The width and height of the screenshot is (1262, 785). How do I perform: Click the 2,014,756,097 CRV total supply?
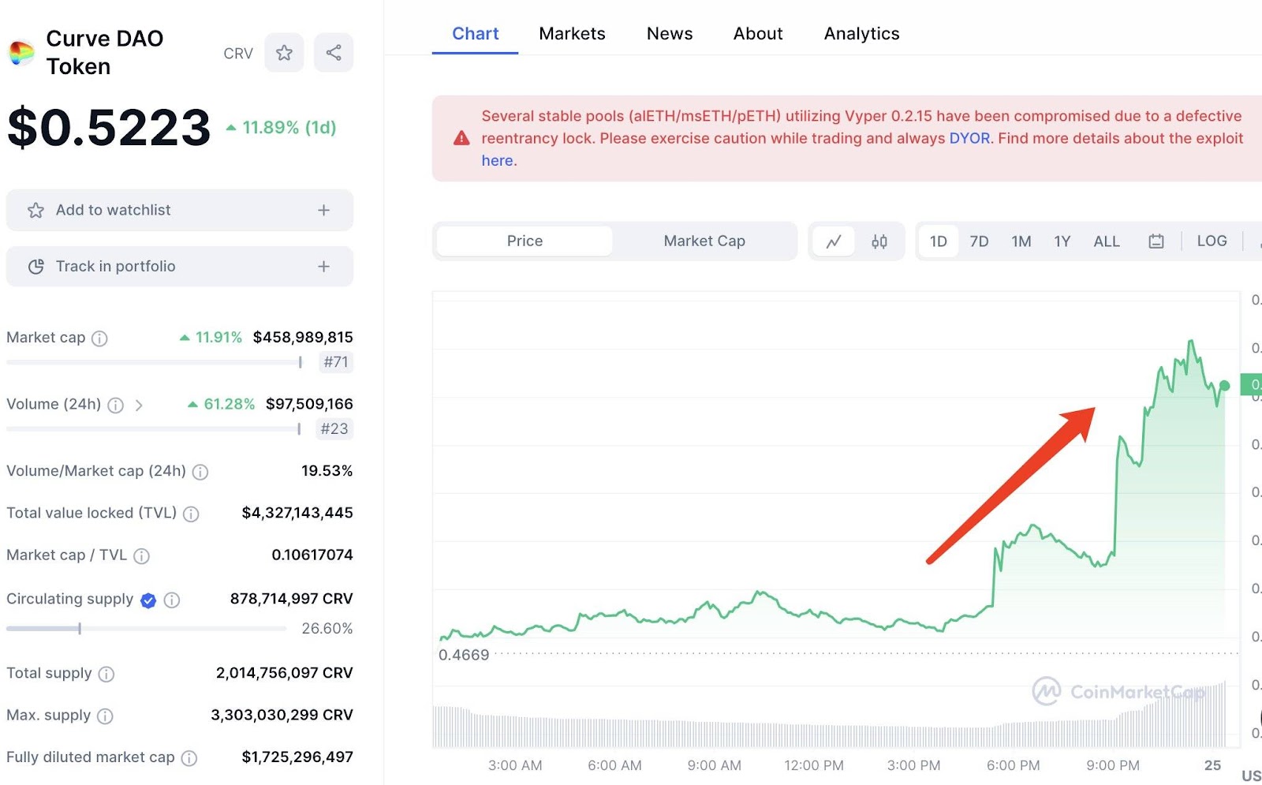(x=284, y=674)
